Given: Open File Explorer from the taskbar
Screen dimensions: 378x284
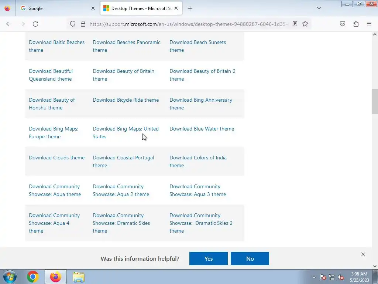Looking at the screenshot, I should [79, 277].
